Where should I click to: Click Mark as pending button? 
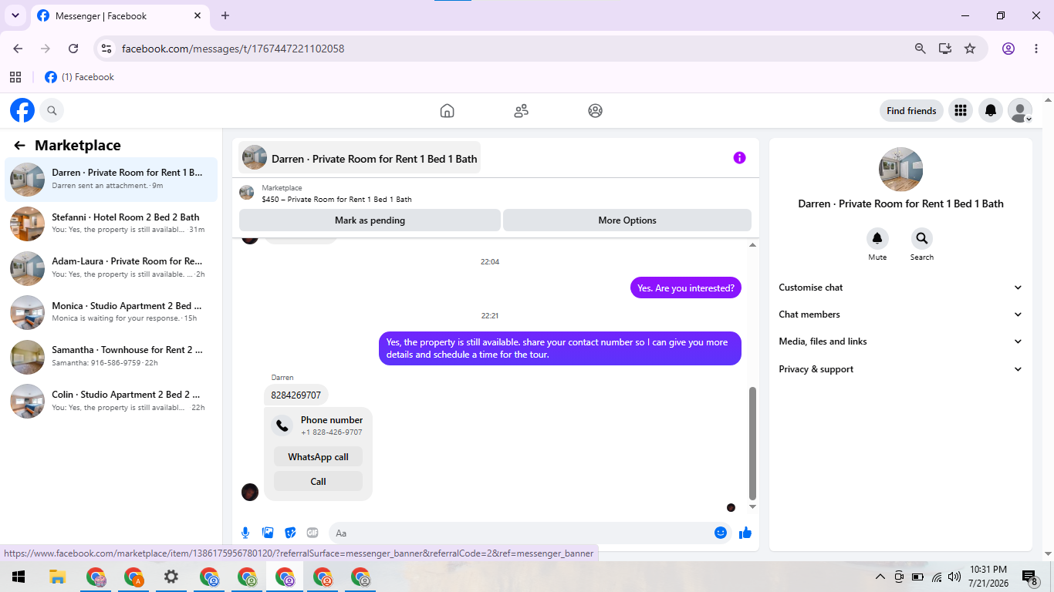pyautogui.click(x=370, y=220)
